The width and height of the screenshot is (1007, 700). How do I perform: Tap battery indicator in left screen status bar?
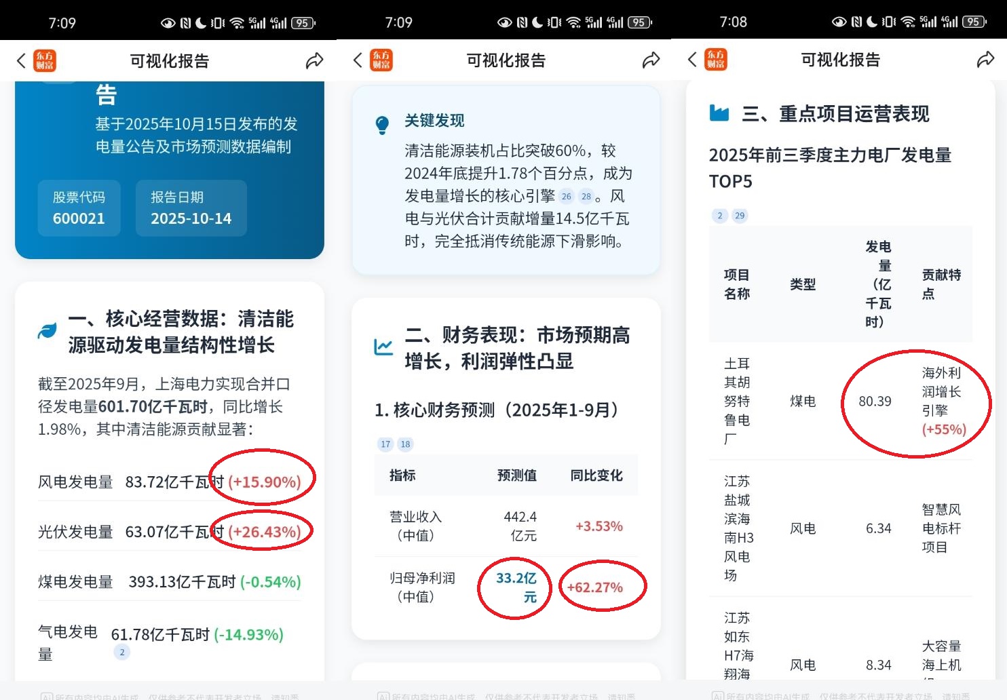coord(303,23)
